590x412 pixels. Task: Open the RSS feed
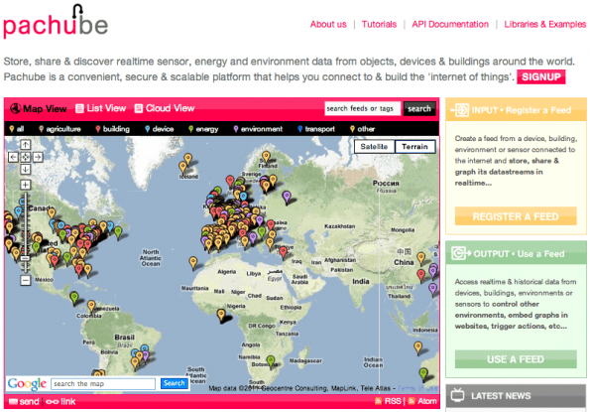[x=388, y=401]
